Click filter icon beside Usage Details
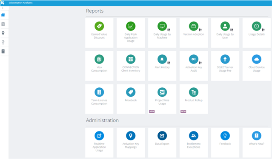This screenshot has height=159, width=272. tap(263, 30)
